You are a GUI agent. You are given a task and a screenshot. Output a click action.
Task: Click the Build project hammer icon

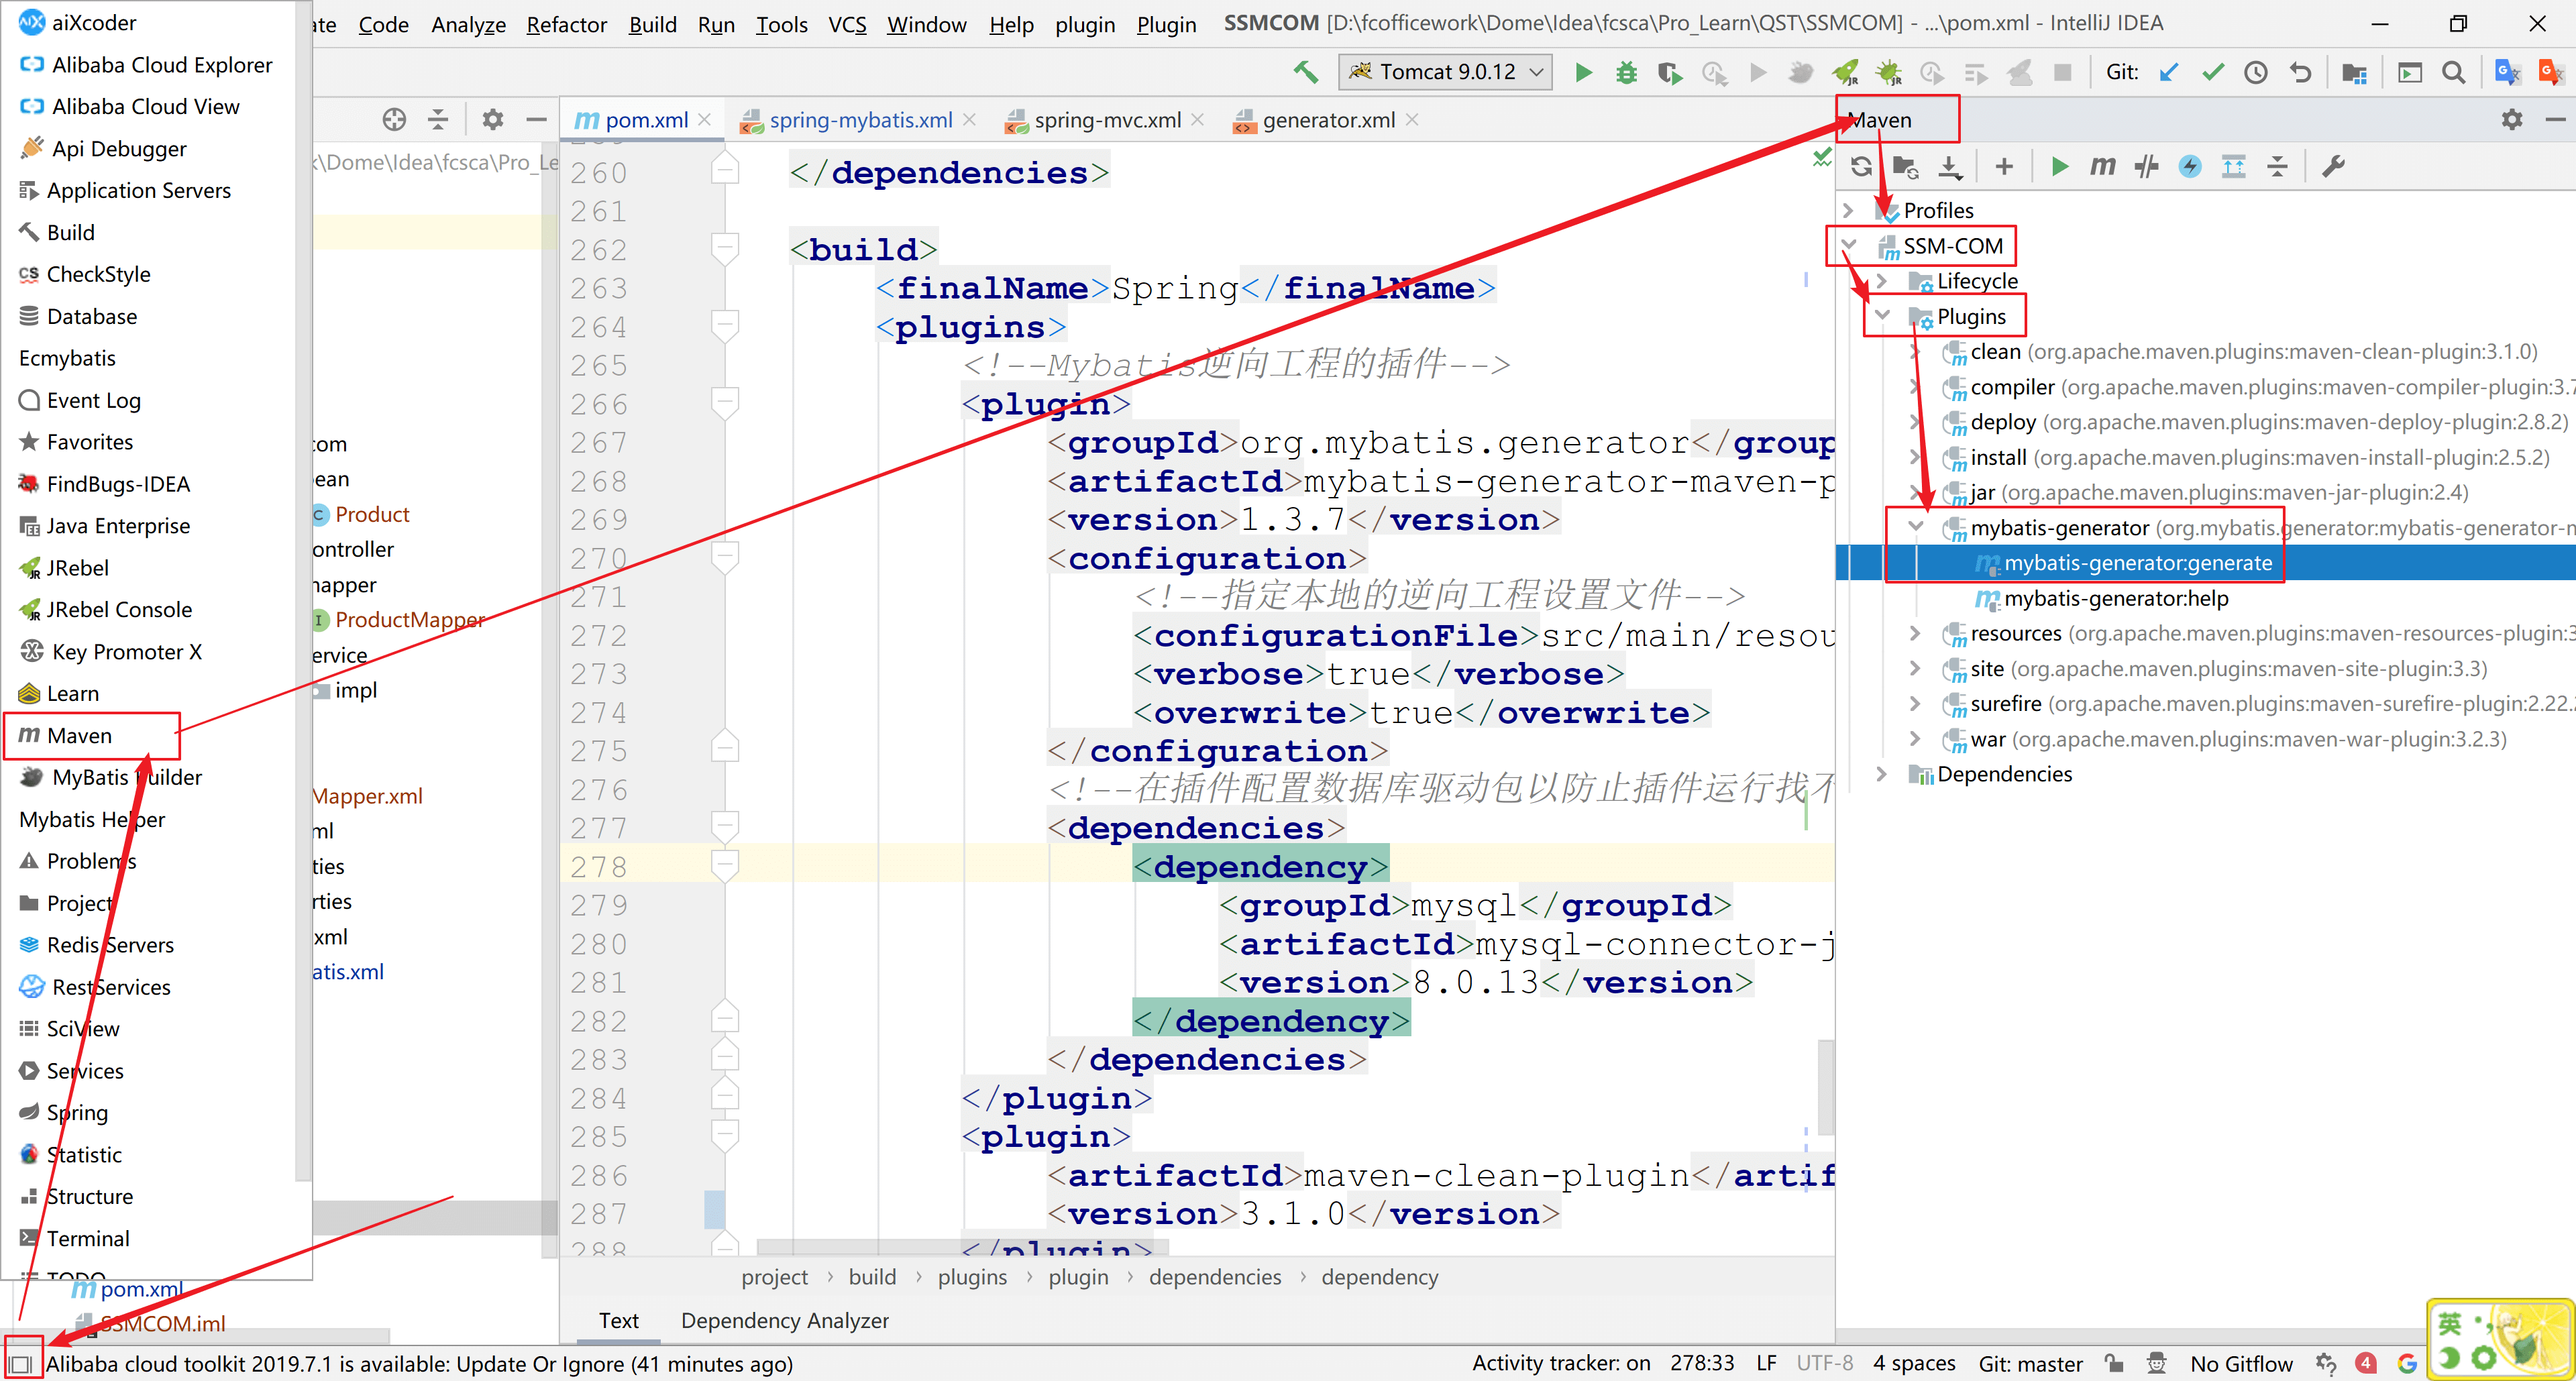pyautogui.click(x=1305, y=72)
